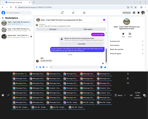Click the install app icon in address bar
This screenshot has width=148, height=119.
[128, 7]
